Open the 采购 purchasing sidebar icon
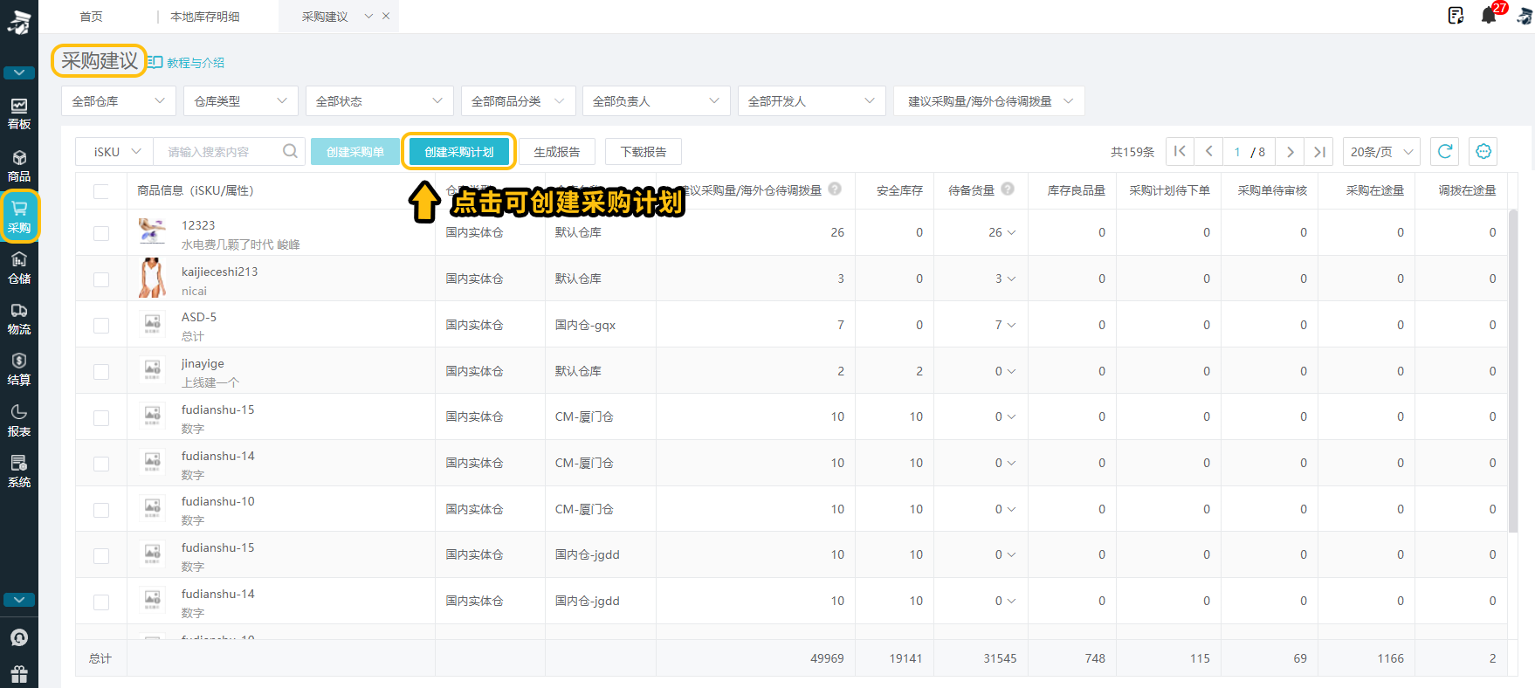This screenshot has width=1535, height=688. pos(19,217)
